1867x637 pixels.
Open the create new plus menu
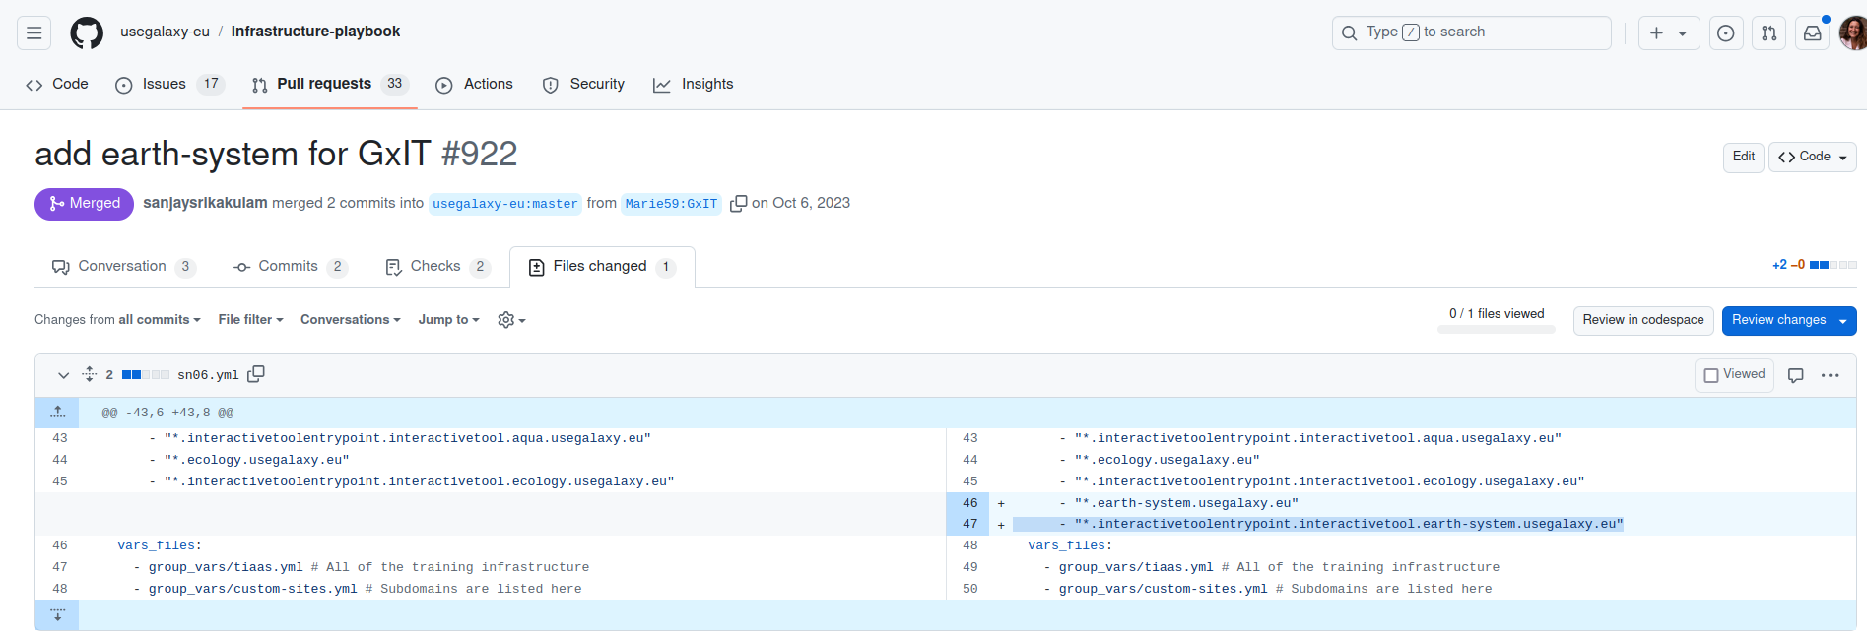point(1668,32)
